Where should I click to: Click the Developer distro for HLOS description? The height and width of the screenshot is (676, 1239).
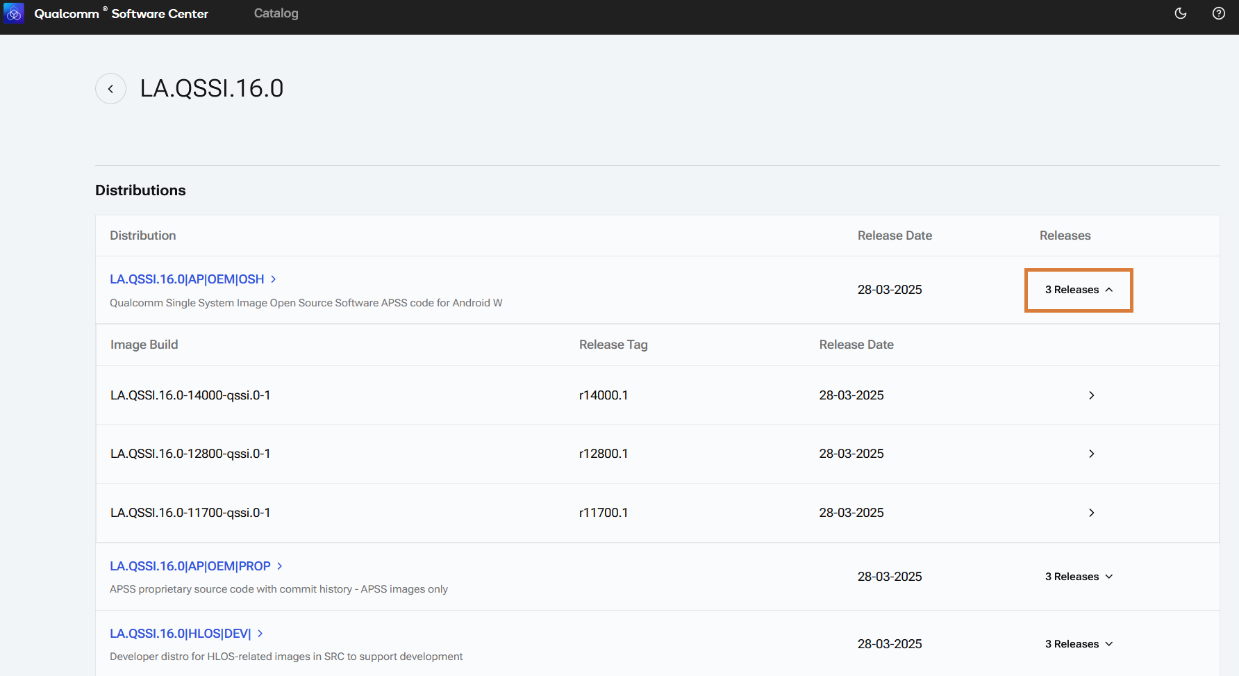286,657
